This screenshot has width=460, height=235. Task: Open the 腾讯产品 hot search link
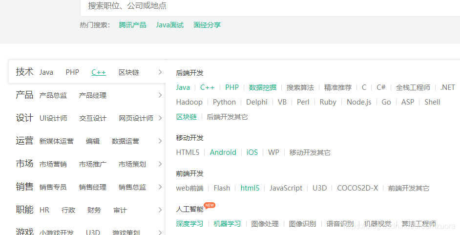pos(132,25)
